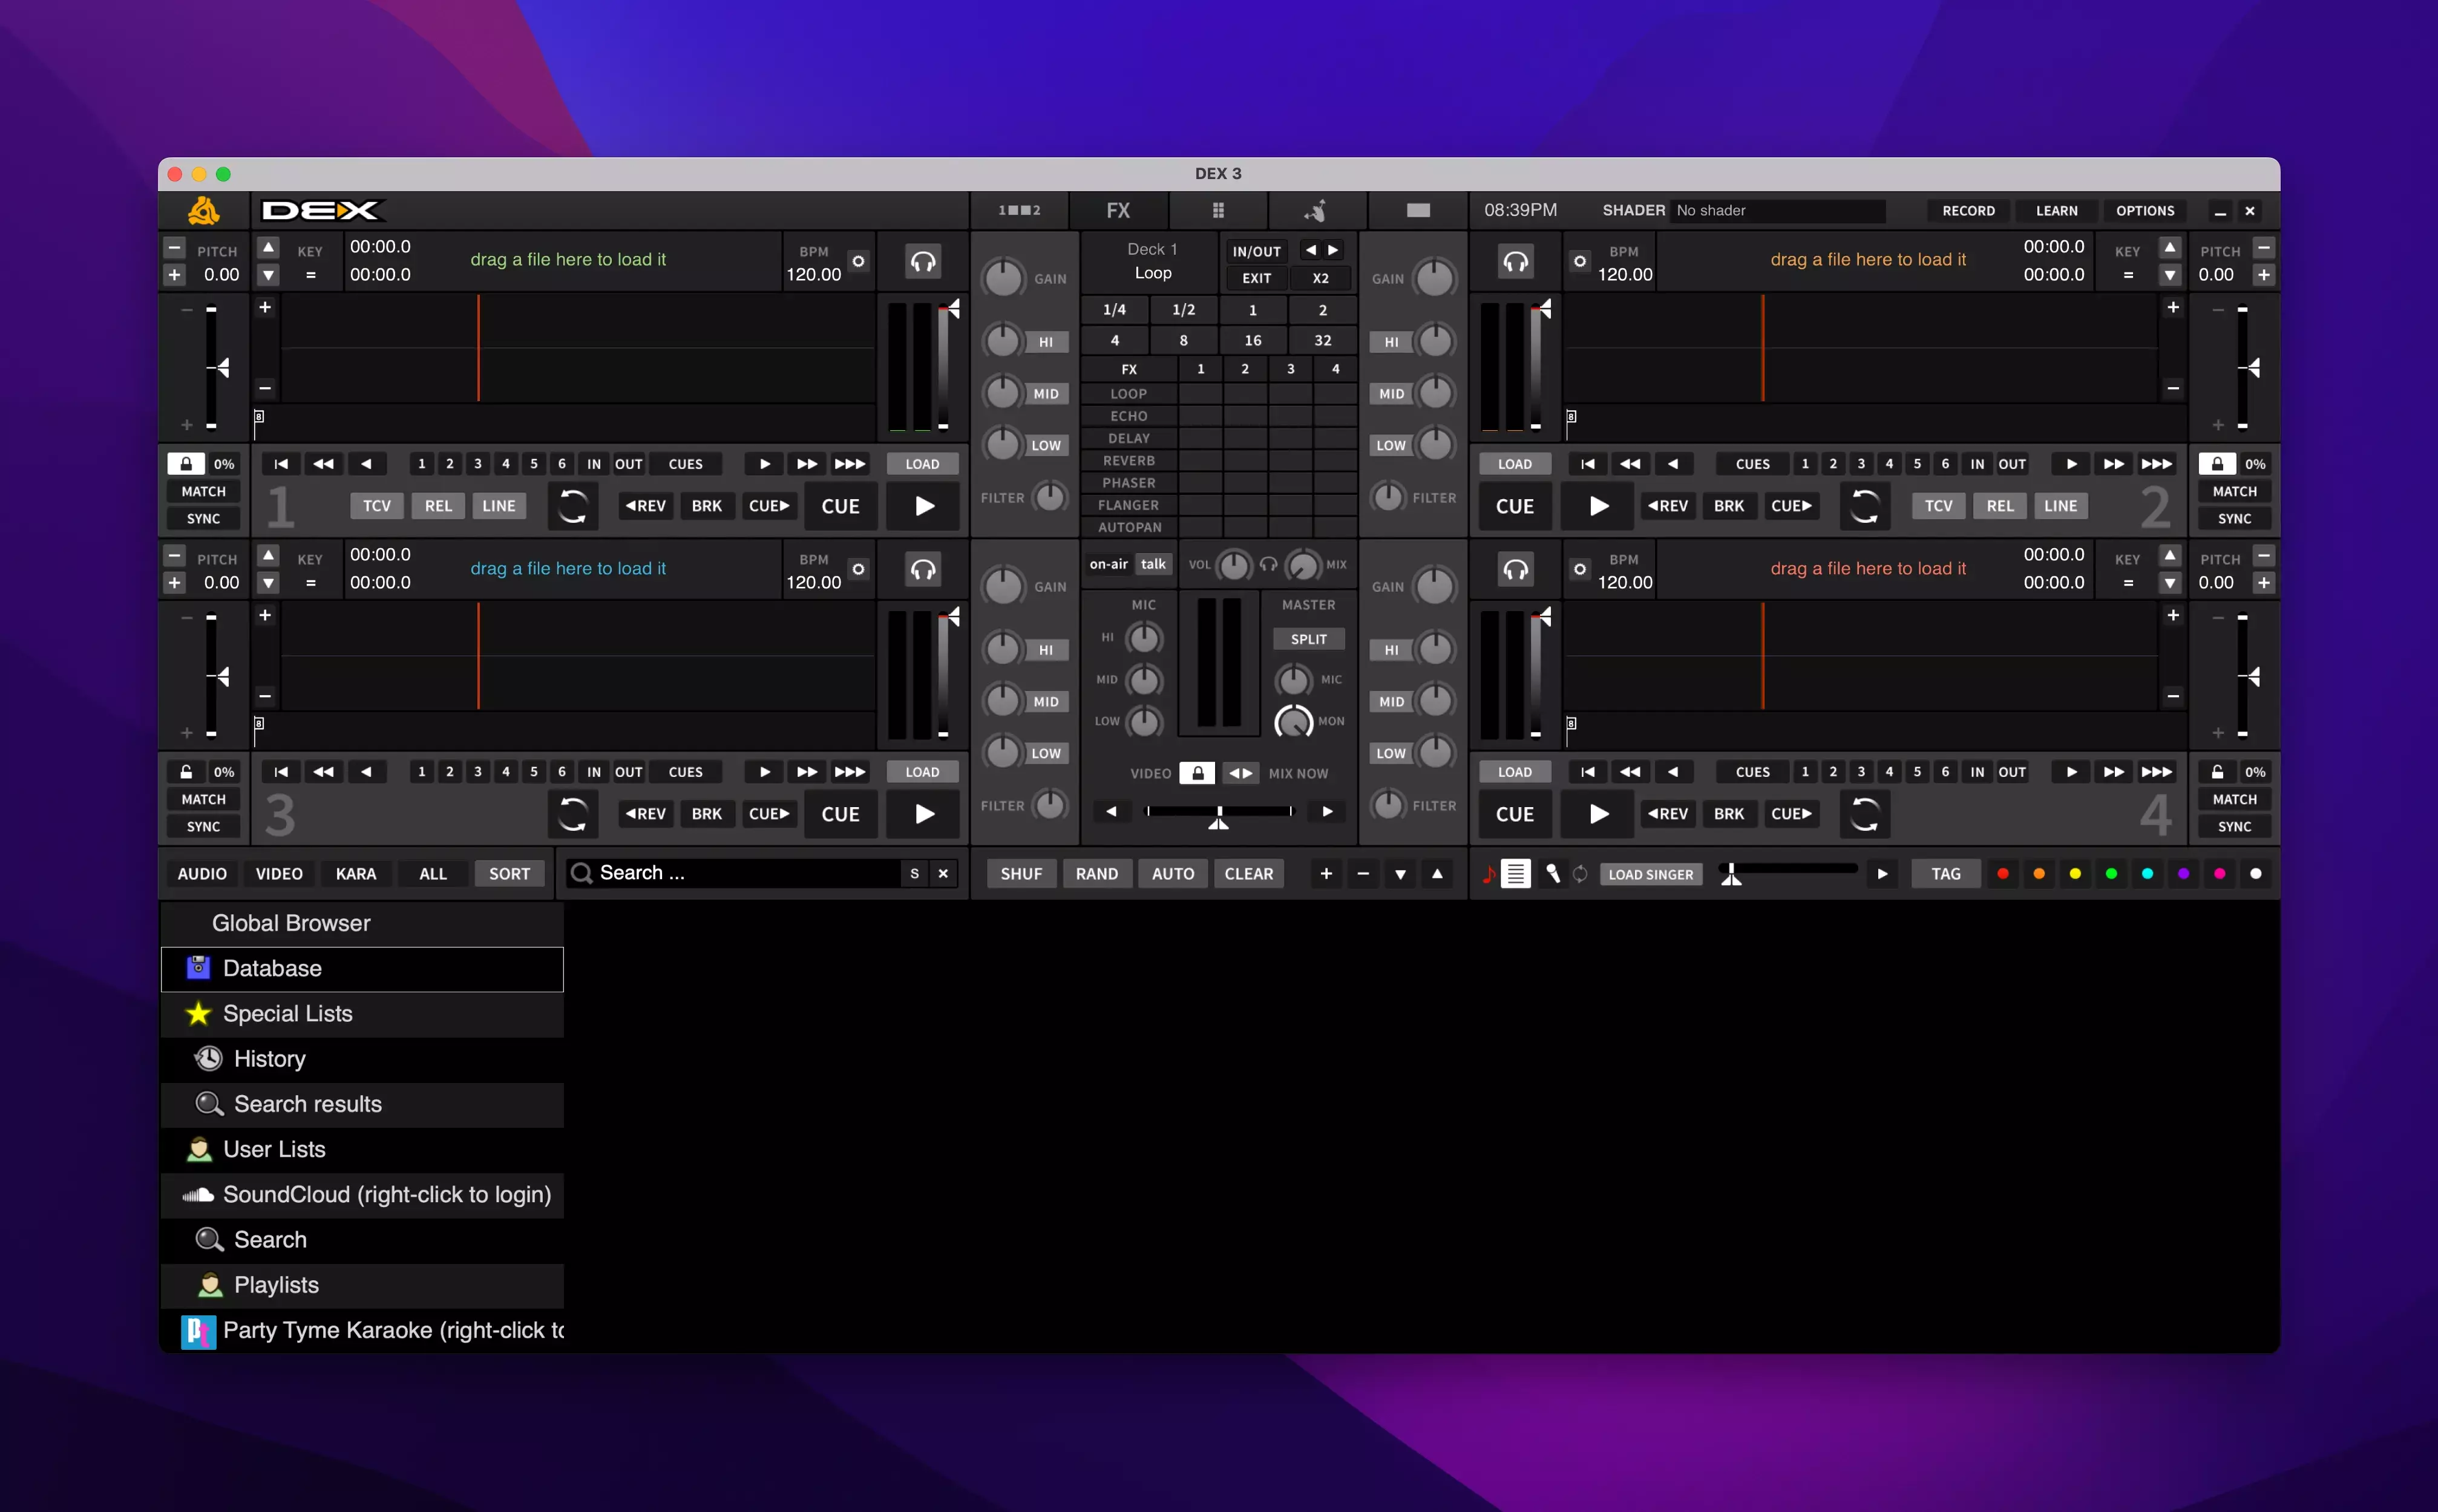The height and width of the screenshot is (1512, 2438).
Task: Open the video screen panel icon
Action: [1417, 210]
